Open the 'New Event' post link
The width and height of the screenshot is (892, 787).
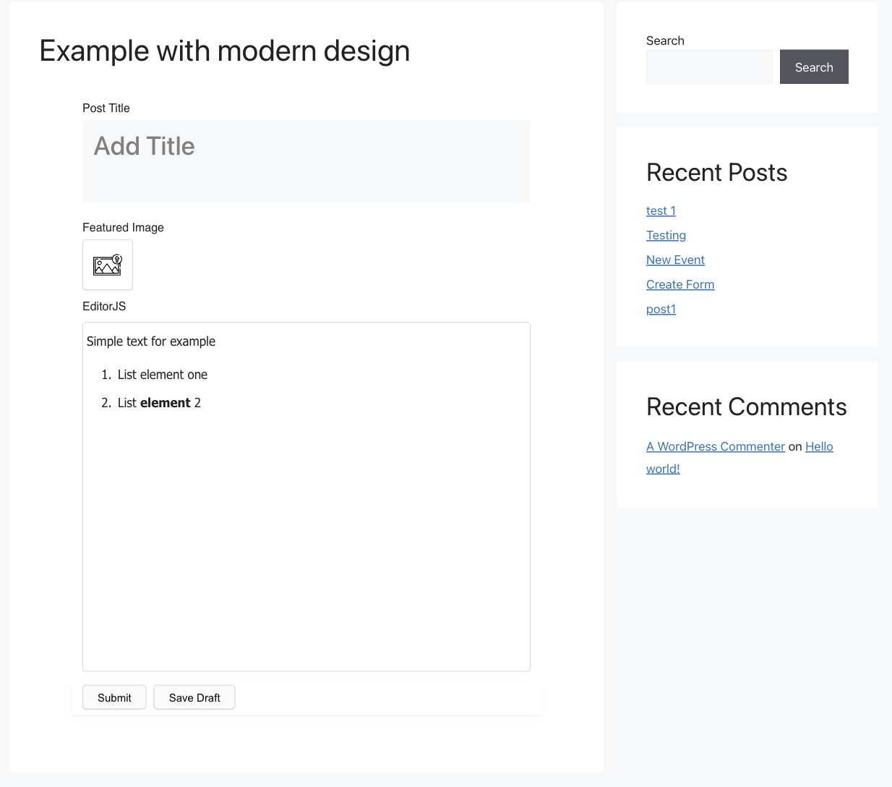point(675,260)
